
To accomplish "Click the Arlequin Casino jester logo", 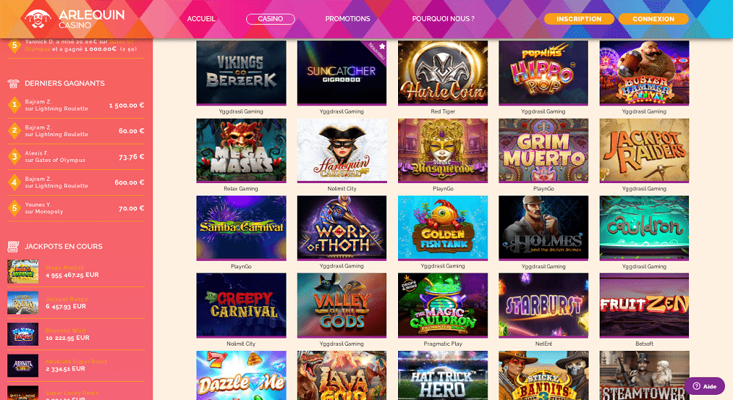I will click(38, 19).
